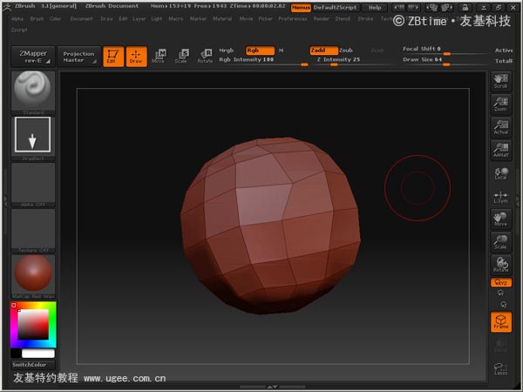Viewport: 523px width, 392px height.
Task: Expand bottom tray via divider arrows
Action: 272,387
